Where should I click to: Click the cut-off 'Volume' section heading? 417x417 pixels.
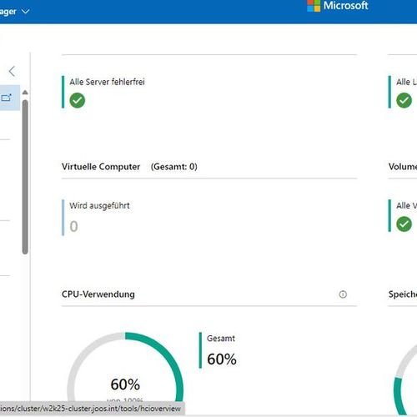403,167
